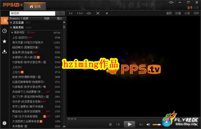The width and height of the screenshot is (201, 129).
Task: Select the 鬼马双星 movie entry
Action: (36, 42)
